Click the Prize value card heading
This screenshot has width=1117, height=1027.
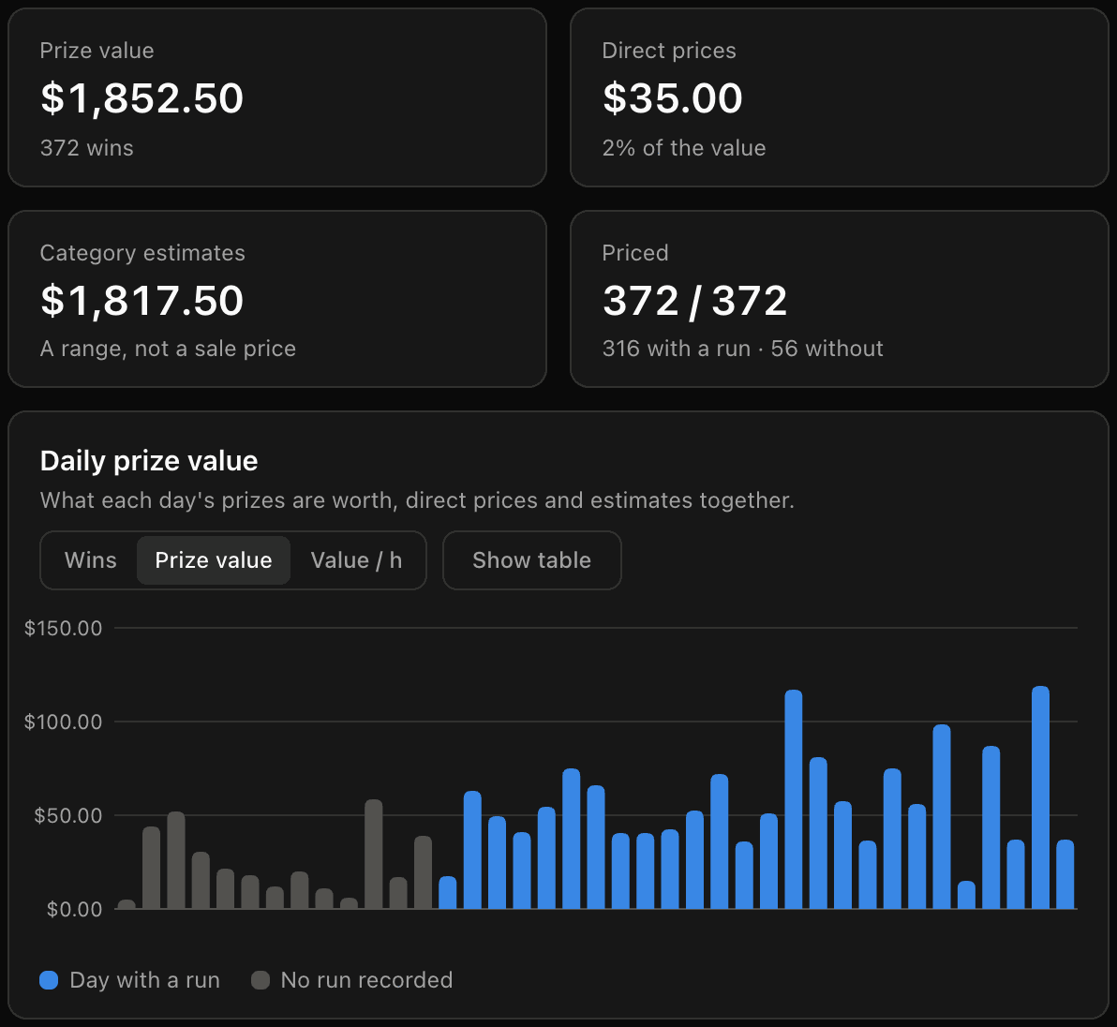pyautogui.click(x=97, y=51)
